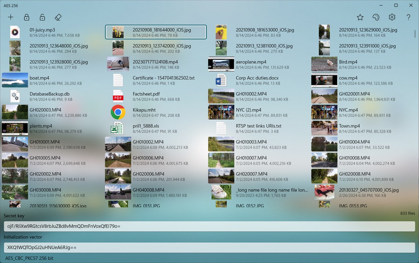This screenshot has height=263, width=419.
Task: Click the Bird.mp4 thumbnail
Action: pos(324,64)
